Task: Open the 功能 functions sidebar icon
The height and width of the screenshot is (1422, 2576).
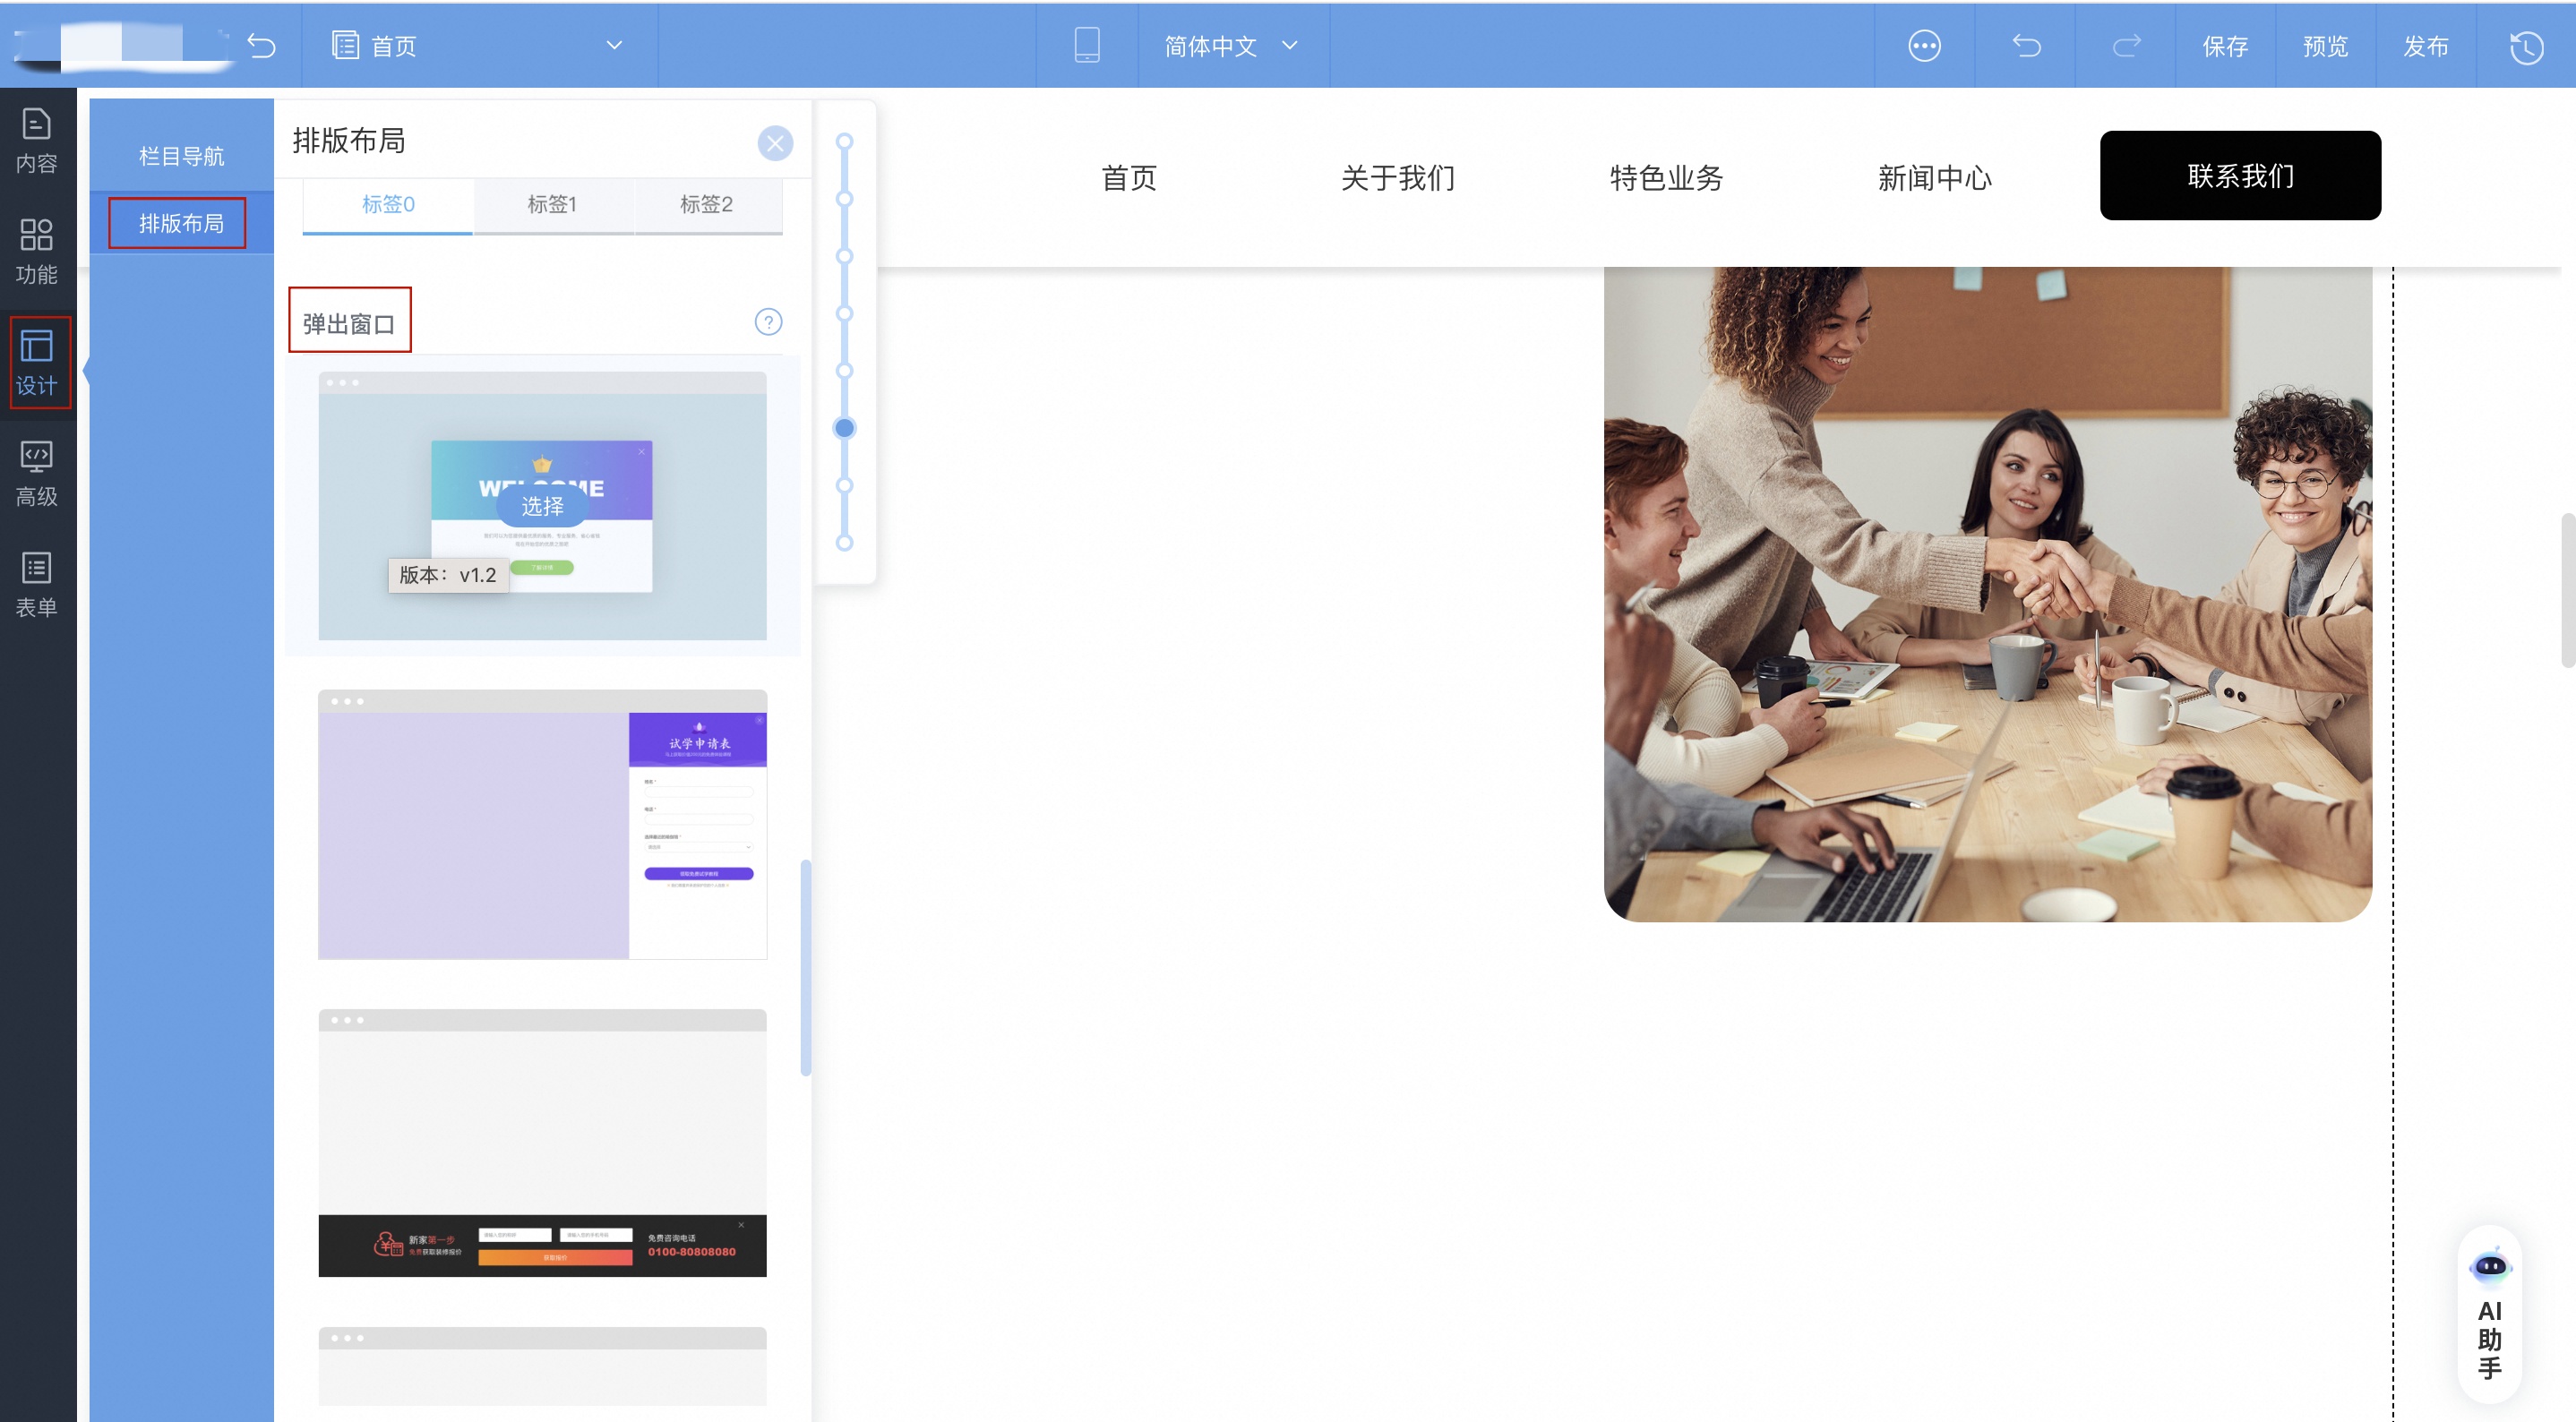Action: [x=36, y=251]
